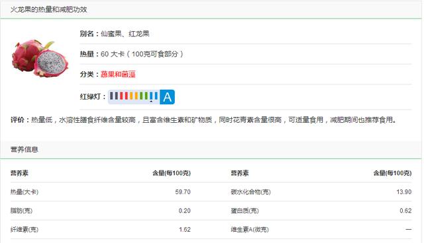Click the 脂肪(克) row label
This screenshot has width=424, height=243.
(x=21, y=211)
